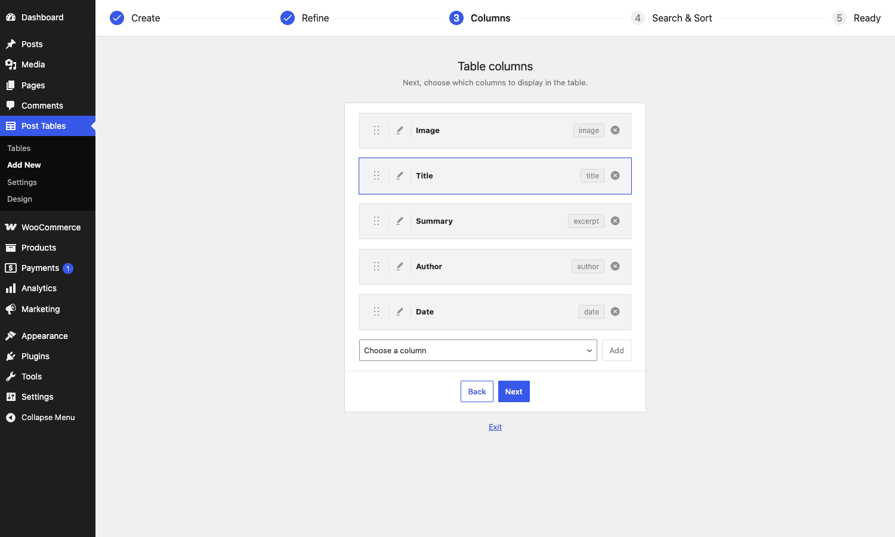Screen dimensions: 895x537
Task: Remove the Image column via X icon
Action: point(615,130)
